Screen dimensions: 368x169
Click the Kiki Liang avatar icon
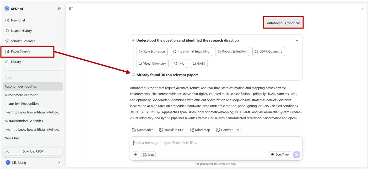(8, 162)
